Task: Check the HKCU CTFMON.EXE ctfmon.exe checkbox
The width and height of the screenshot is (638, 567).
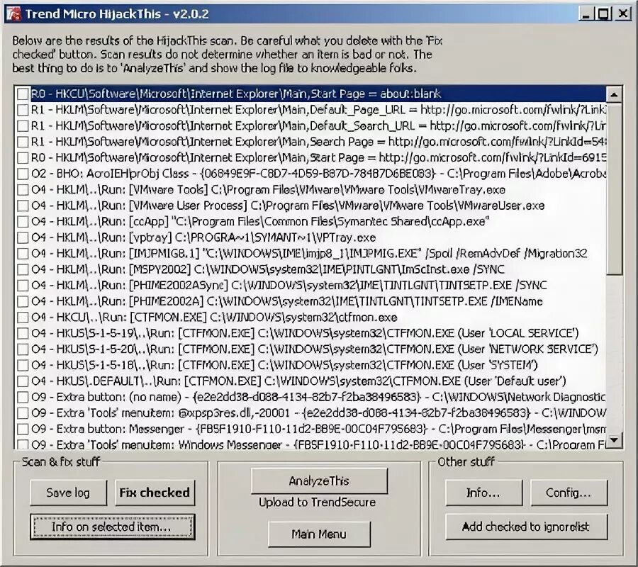Action: click(23, 318)
